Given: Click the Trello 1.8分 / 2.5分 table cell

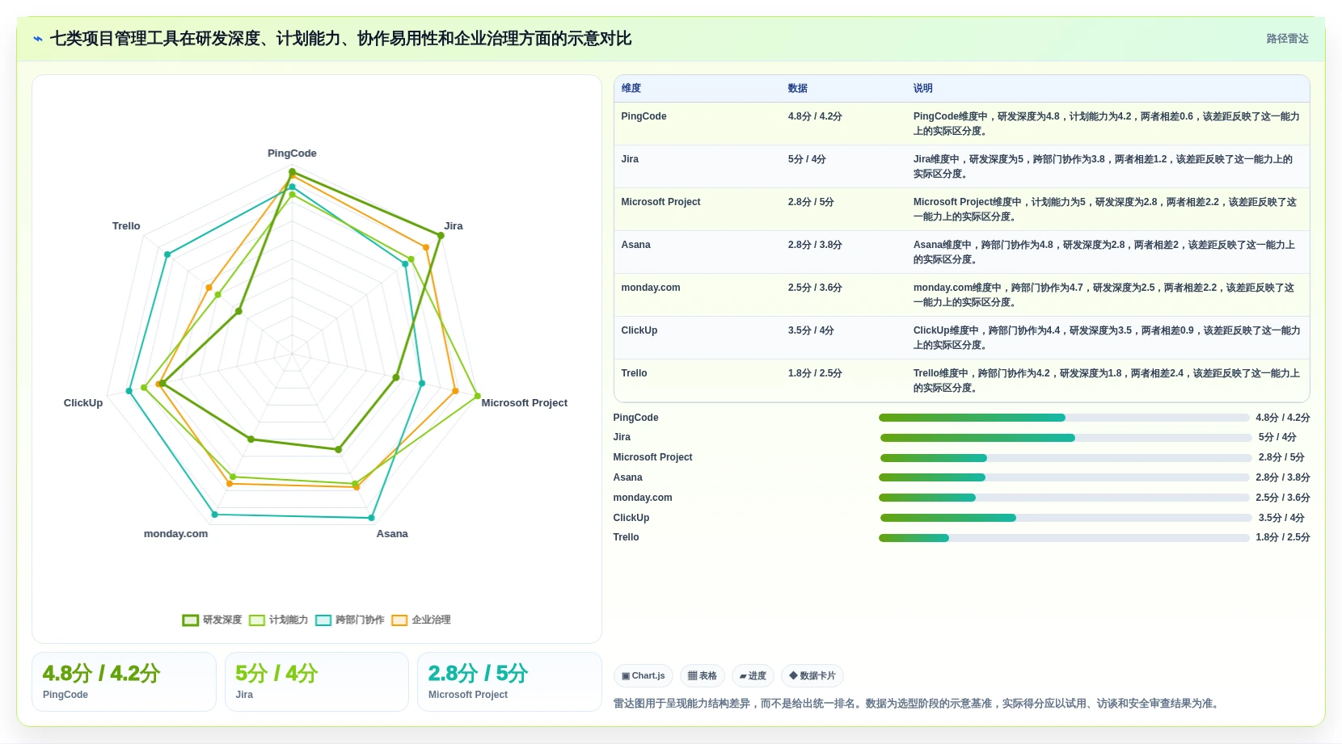Looking at the screenshot, I should click(815, 373).
